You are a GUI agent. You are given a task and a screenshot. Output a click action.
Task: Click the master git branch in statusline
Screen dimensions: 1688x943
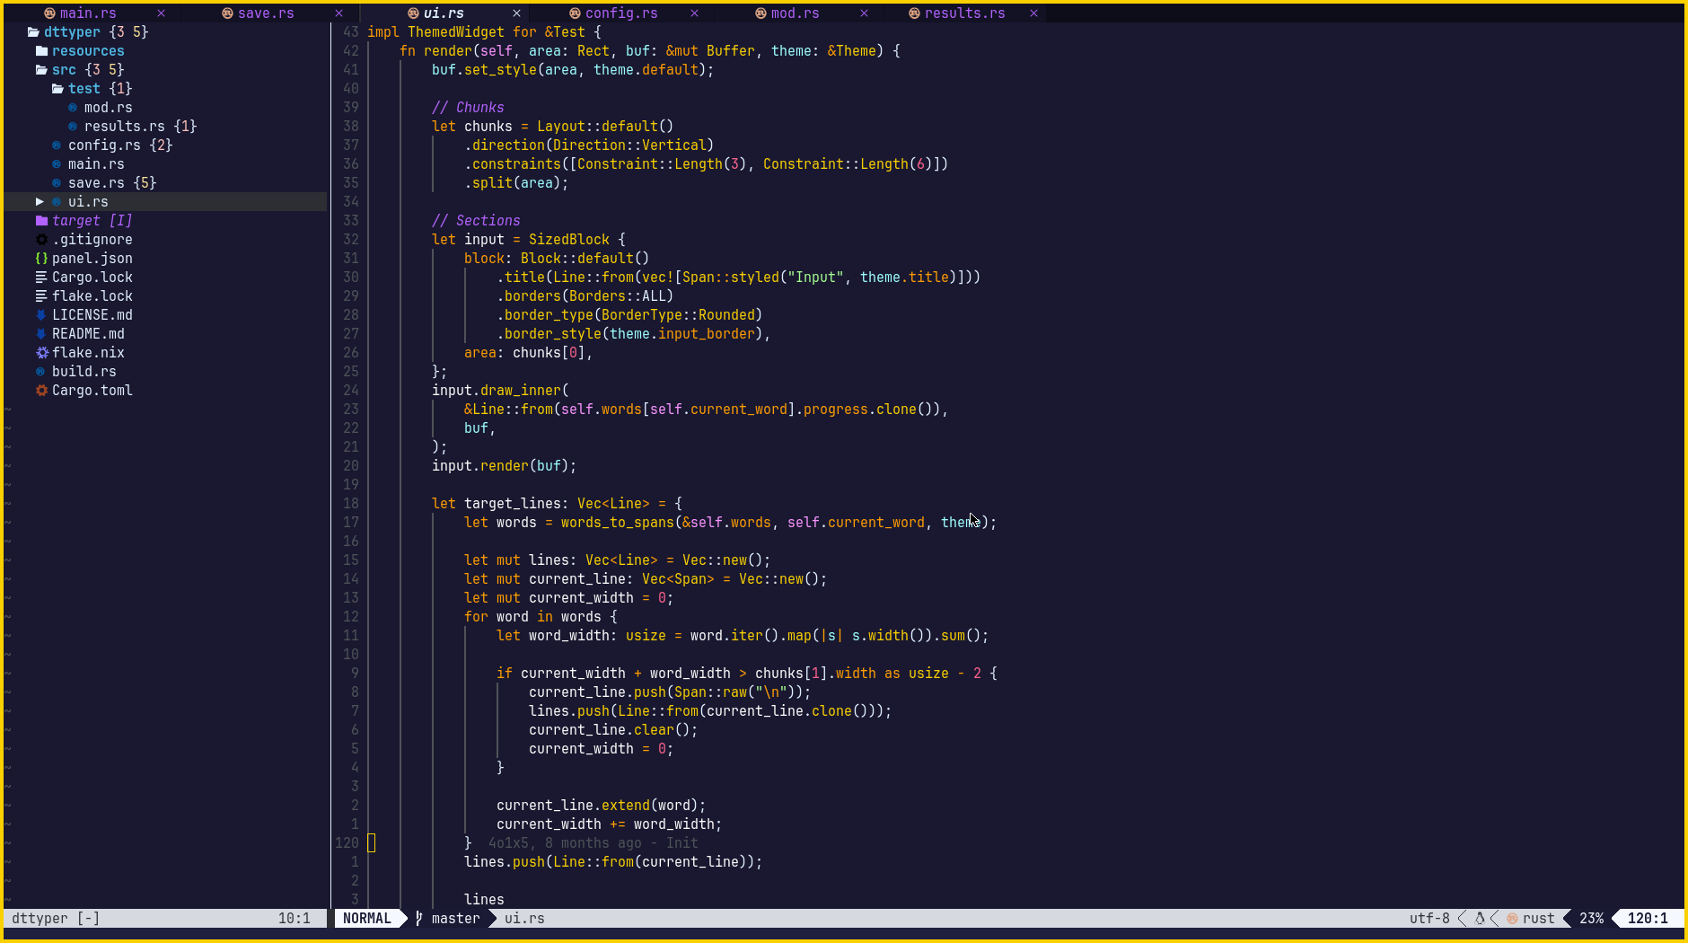(x=455, y=919)
